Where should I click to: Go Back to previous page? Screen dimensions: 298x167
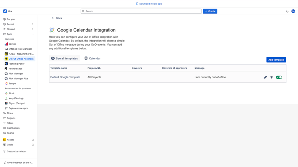pos(57,18)
